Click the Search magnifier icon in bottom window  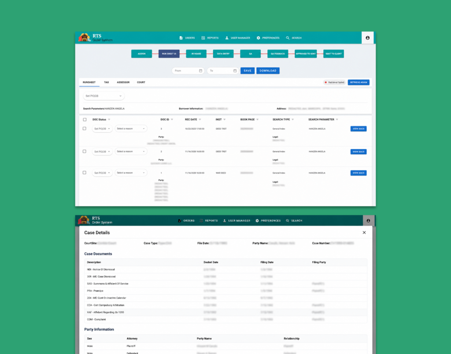(287, 221)
